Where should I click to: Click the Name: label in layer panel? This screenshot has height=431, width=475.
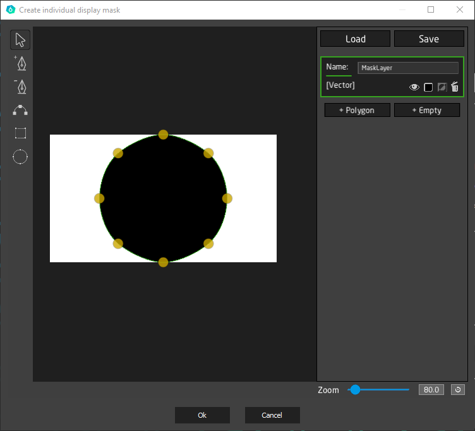click(337, 67)
